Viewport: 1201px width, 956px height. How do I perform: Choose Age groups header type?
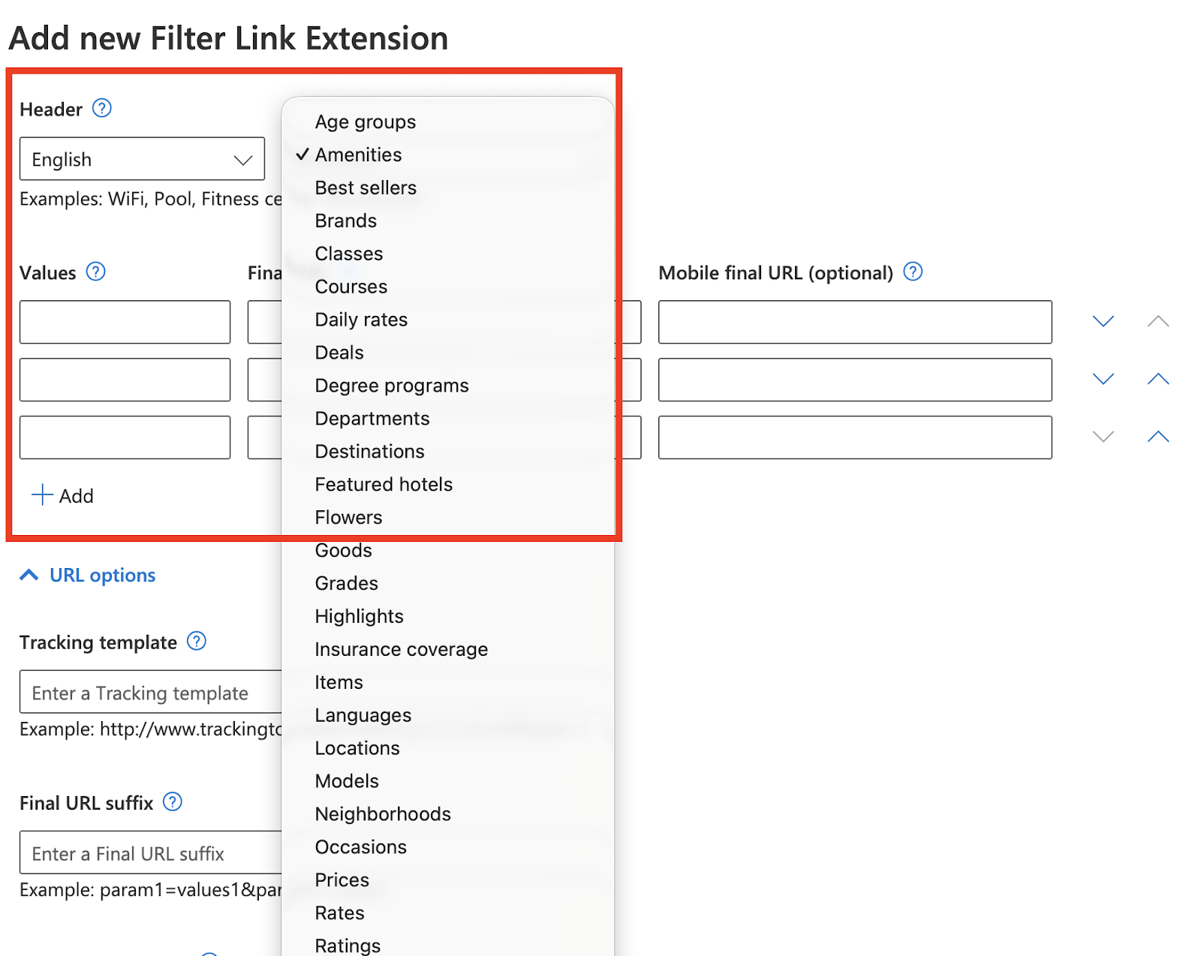pos(365,122)
